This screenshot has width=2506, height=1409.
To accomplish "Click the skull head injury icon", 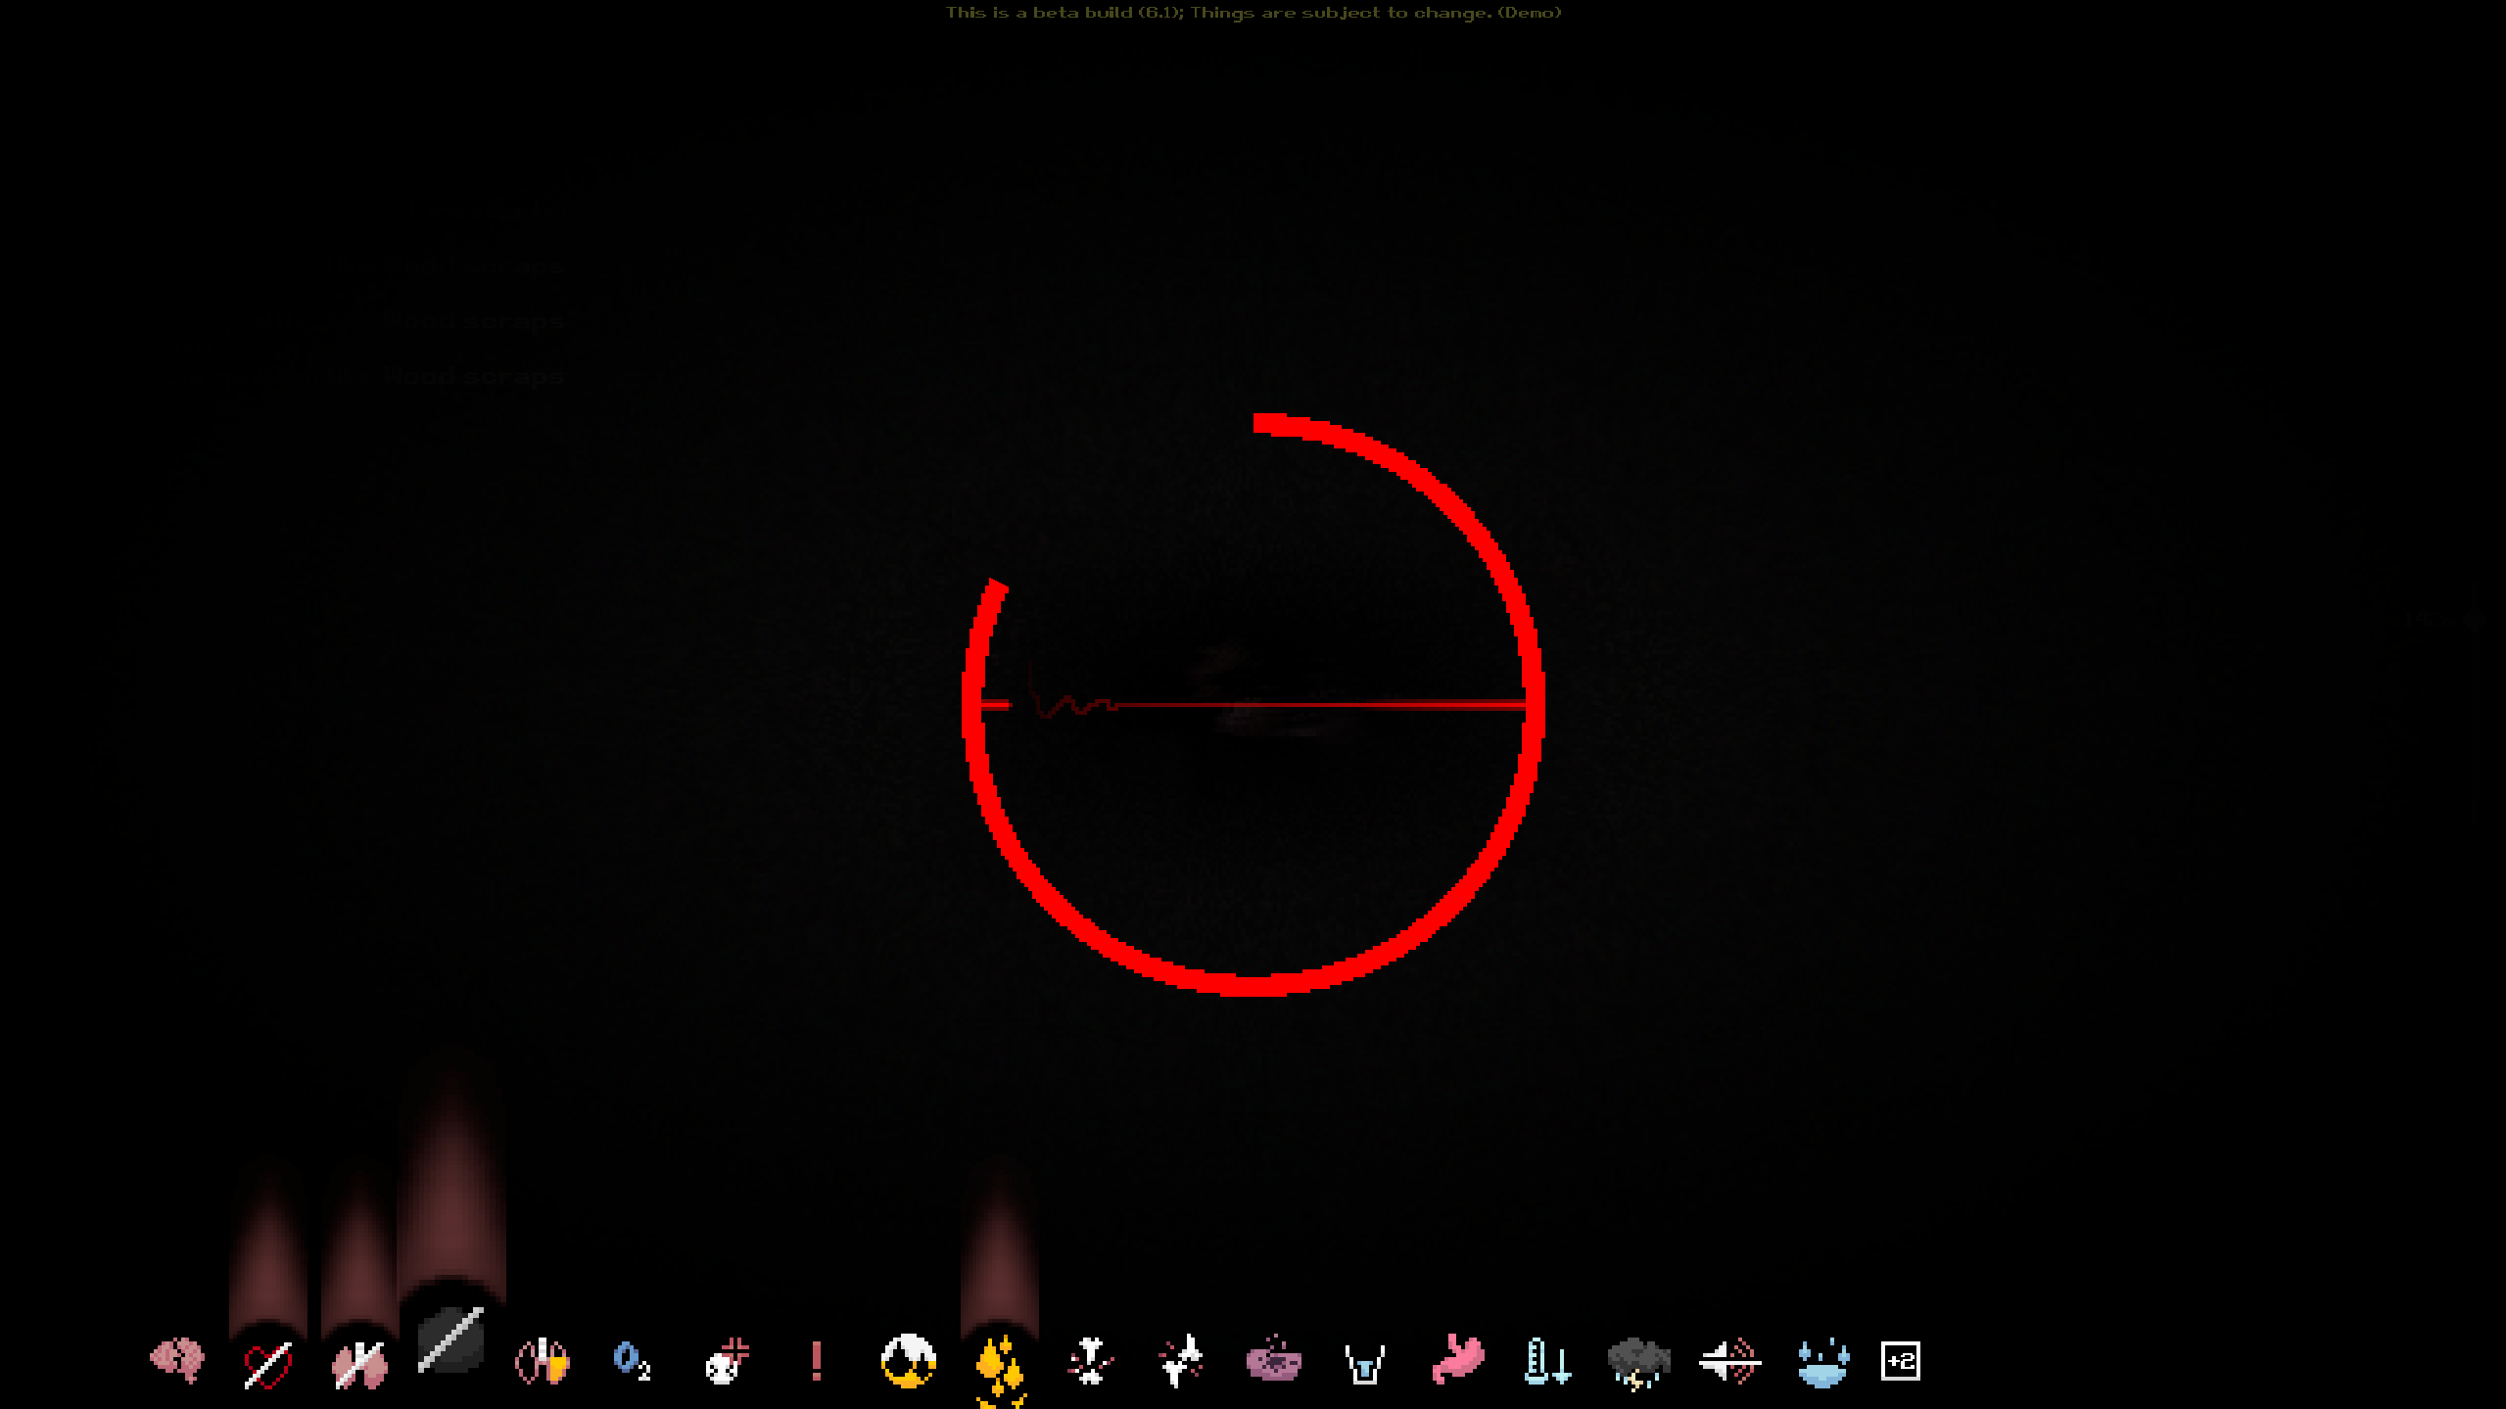I will tap(726, 1362).
